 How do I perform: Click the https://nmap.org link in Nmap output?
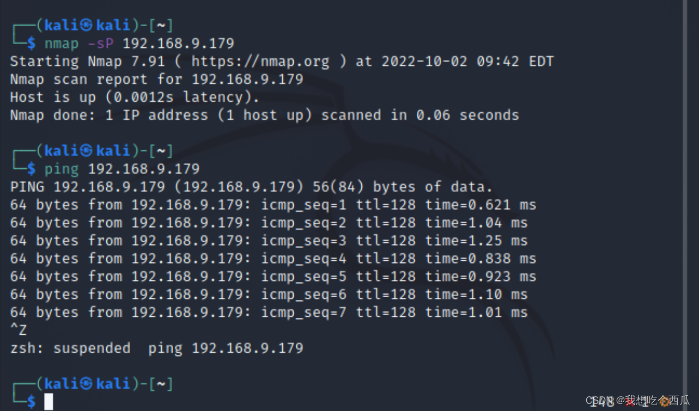point(260,62)
